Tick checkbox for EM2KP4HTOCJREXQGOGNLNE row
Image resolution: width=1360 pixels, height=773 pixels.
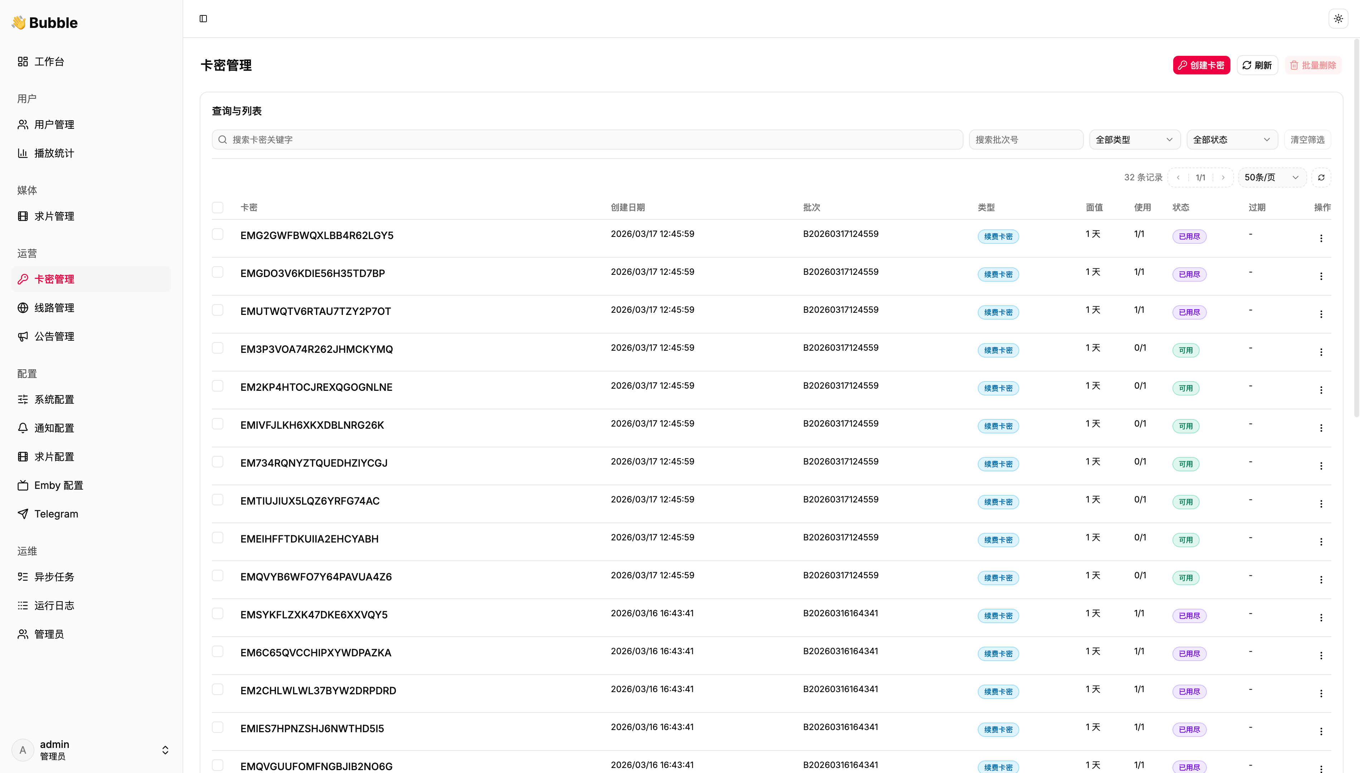click(x=218, y=386)
